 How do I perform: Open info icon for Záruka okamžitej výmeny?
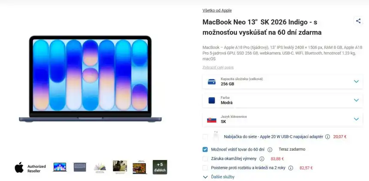pos(262,159)
